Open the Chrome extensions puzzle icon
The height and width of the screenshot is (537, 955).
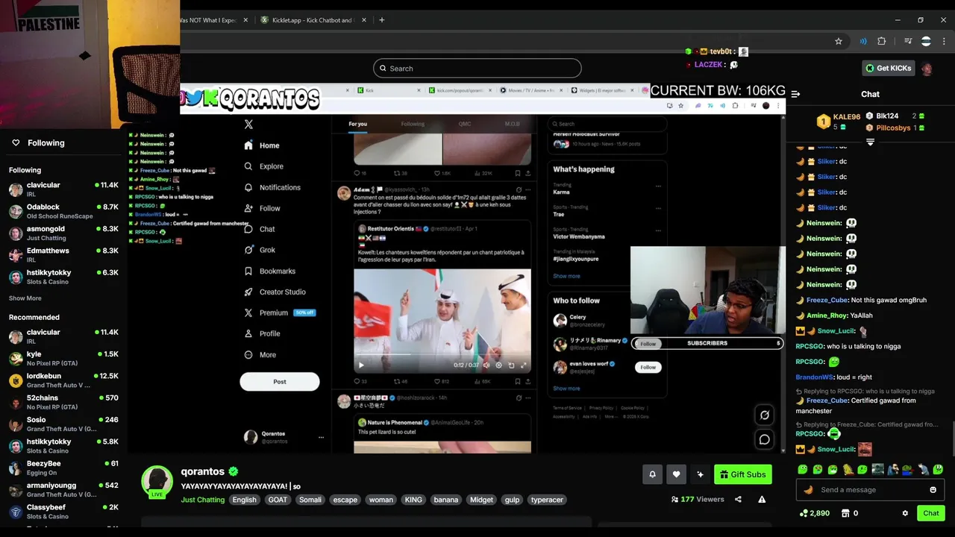[x=881, y=41]
